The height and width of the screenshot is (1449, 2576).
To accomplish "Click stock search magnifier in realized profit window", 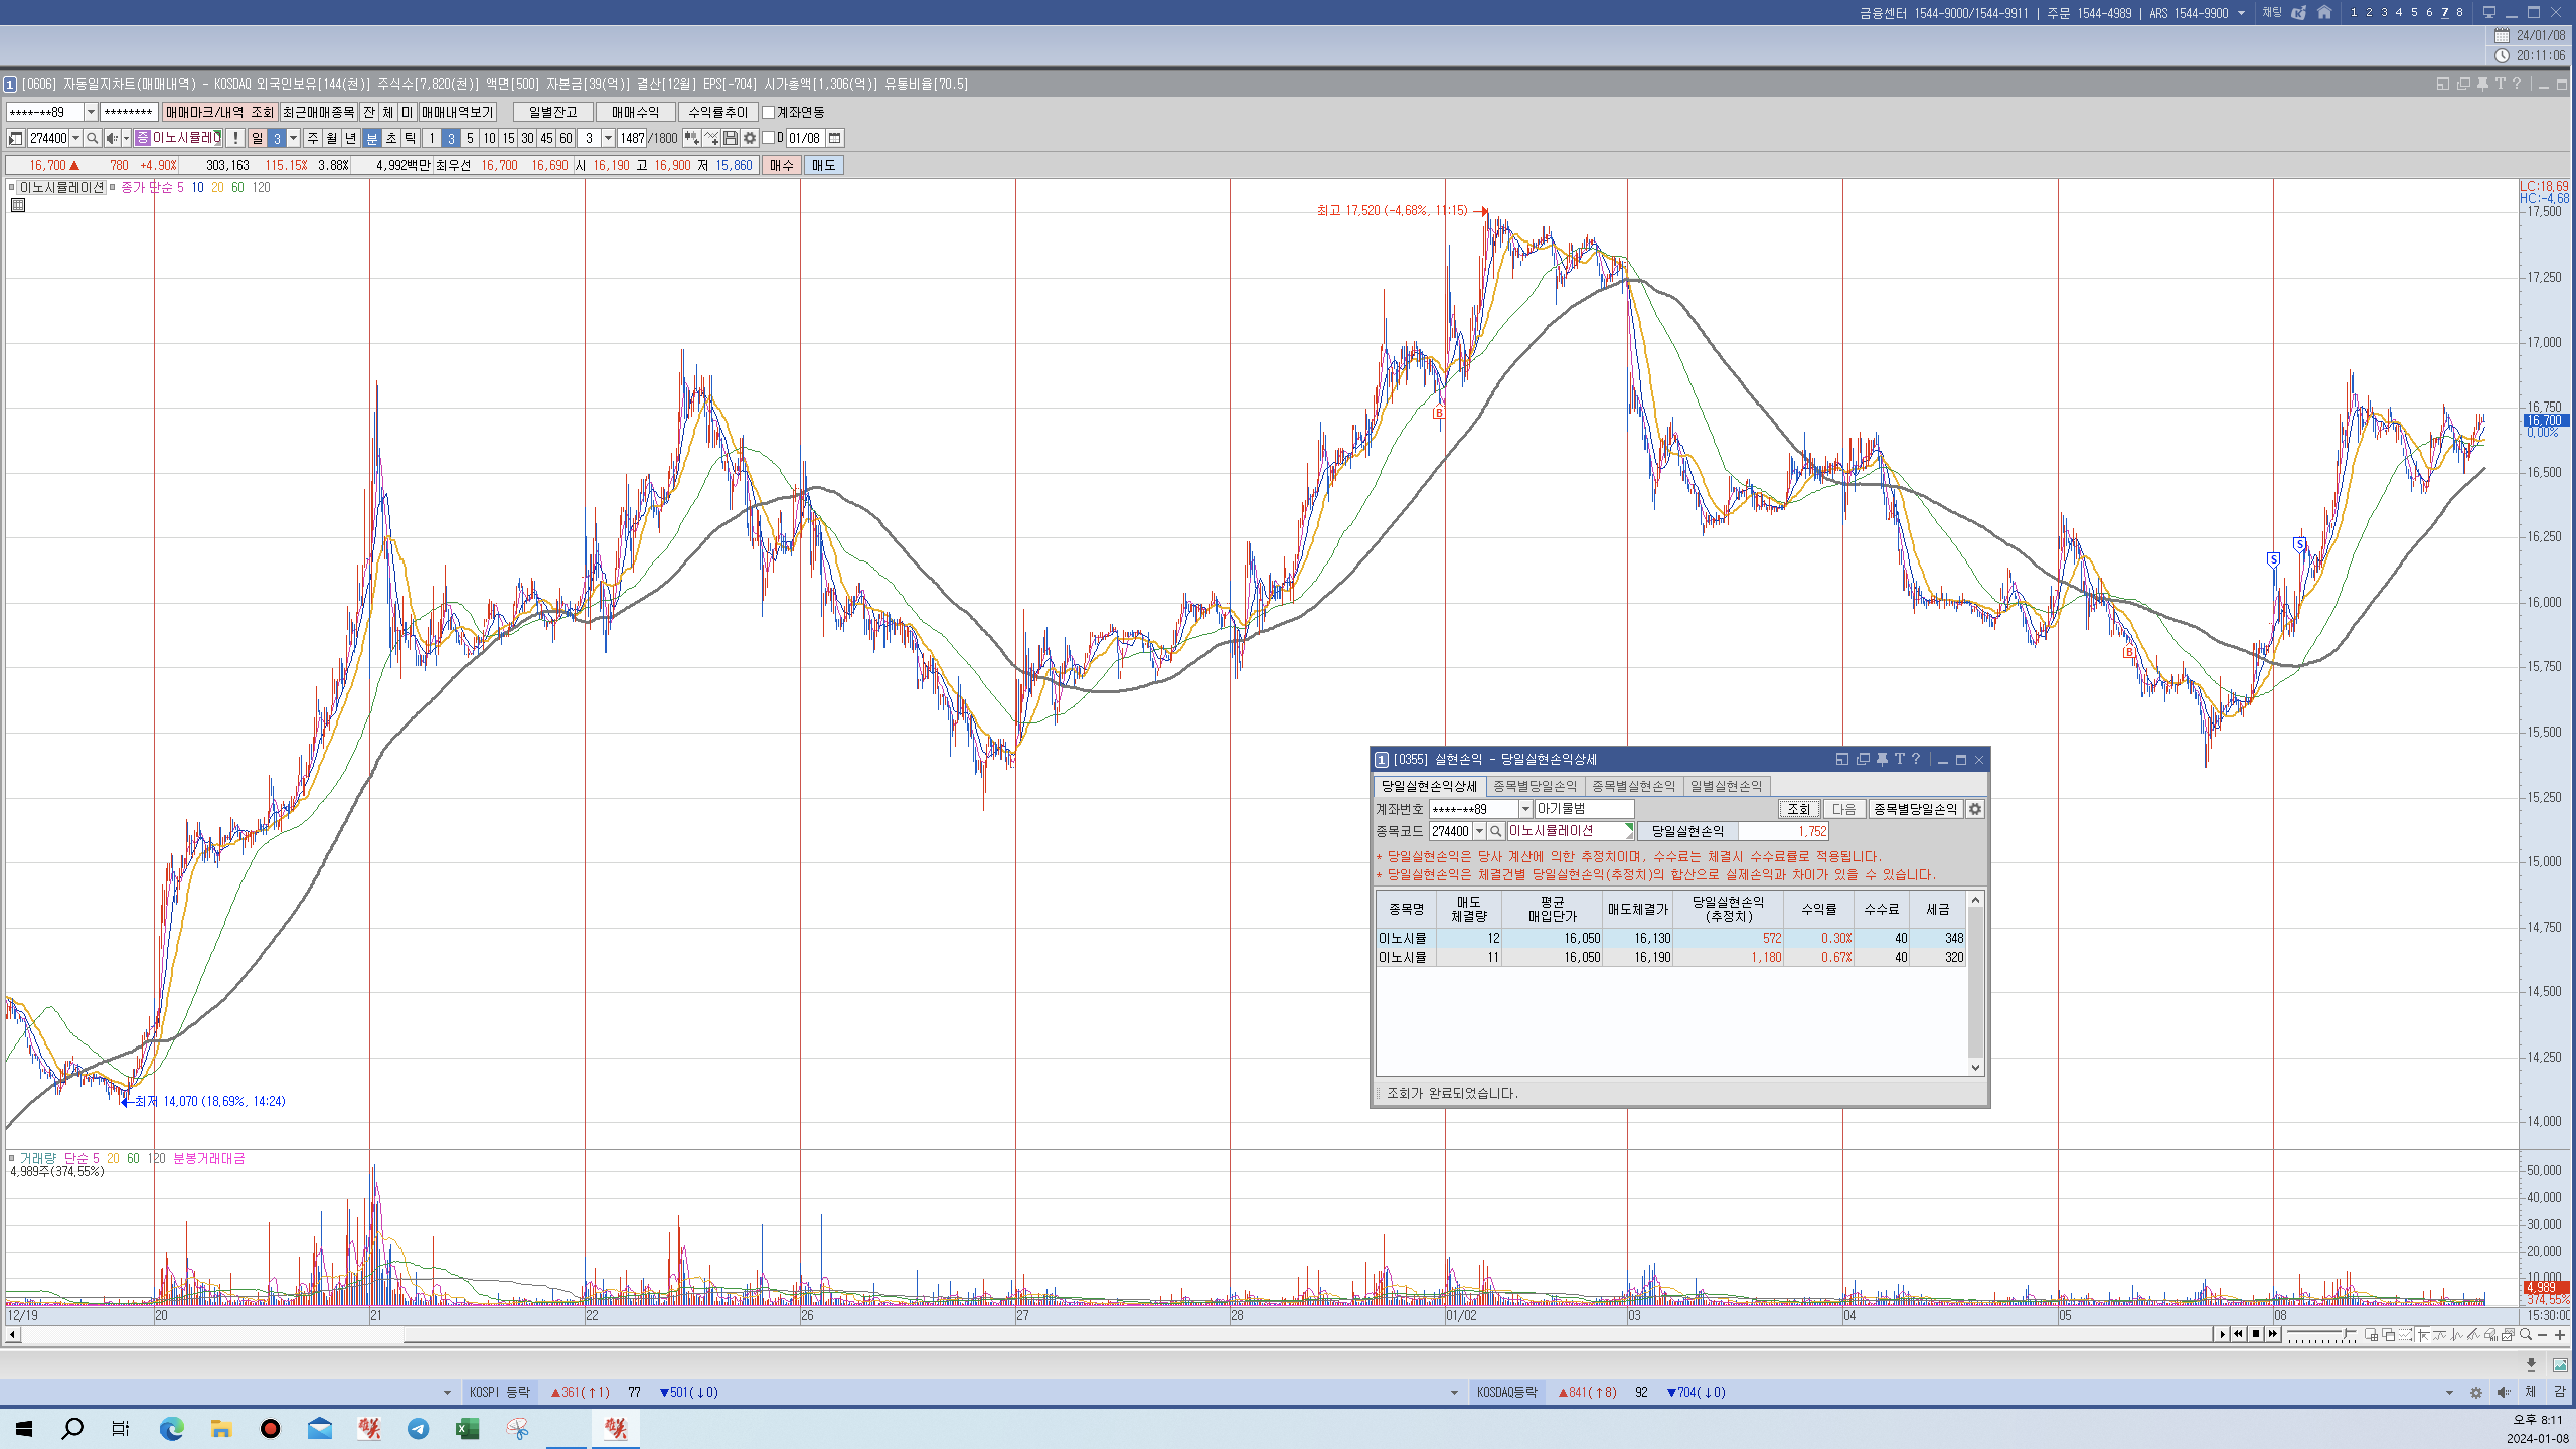I will 1496,831.
